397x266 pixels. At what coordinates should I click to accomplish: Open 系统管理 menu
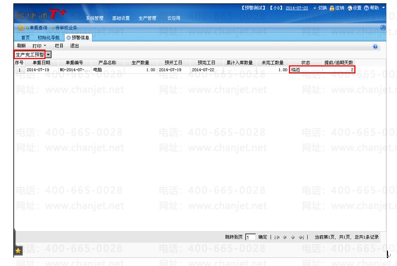pos(94,18)
